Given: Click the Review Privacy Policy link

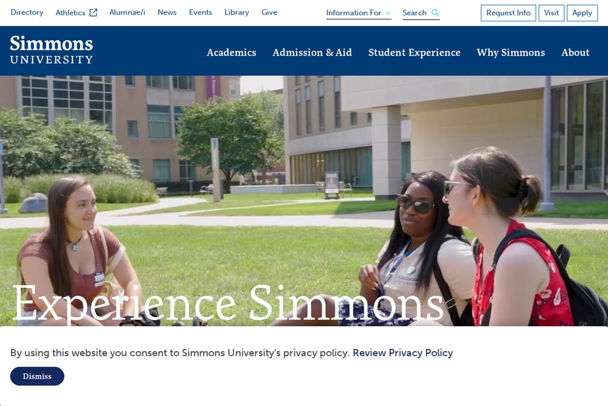Looking at the screenshot, I should pos(403,353).
